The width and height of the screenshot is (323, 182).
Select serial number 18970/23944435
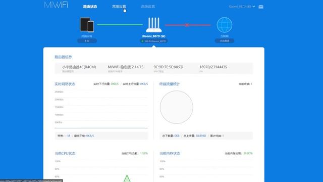tap(213, 67)
